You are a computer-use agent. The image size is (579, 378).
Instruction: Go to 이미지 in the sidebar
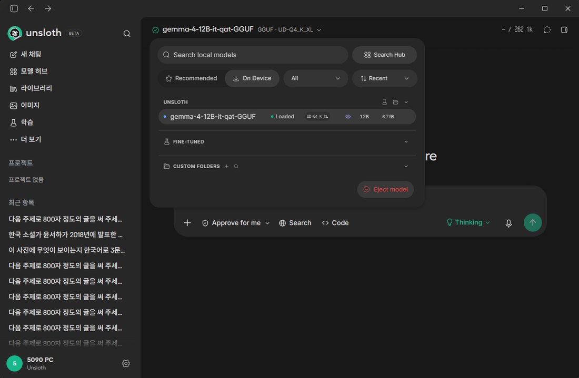[x=24, y=106]
